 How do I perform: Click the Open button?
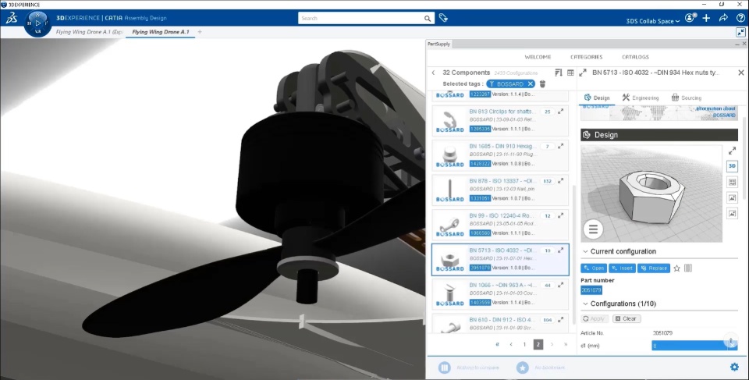(x=594, y=268)
